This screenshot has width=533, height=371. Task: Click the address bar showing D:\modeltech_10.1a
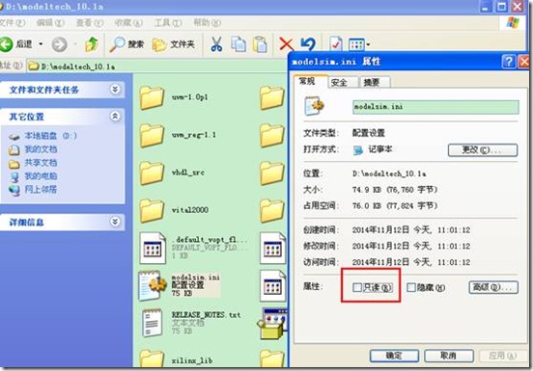coord(156,66)
